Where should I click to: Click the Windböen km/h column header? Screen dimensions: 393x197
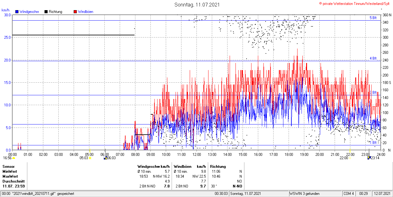click(x=190, y=167)
